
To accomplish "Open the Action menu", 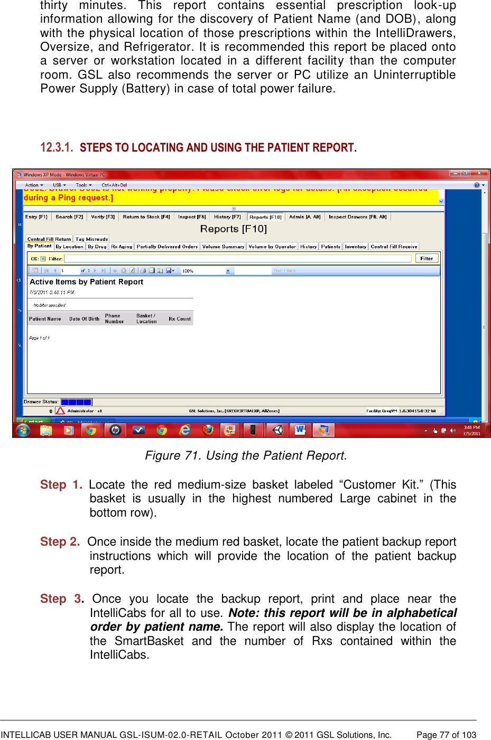I will click(32, 185).
